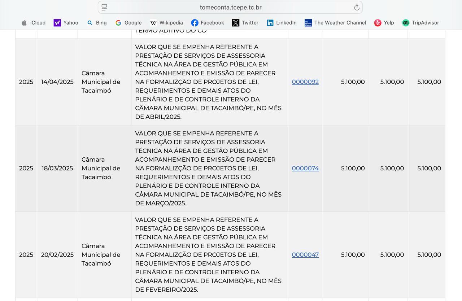Open the Facebook bookmark
Viewport: 462px width, 301px height.
tap(208, 23)
